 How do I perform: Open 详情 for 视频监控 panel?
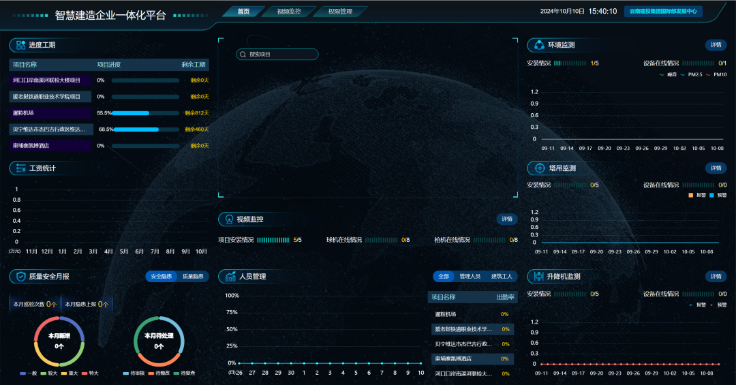[x=507, y=219]
